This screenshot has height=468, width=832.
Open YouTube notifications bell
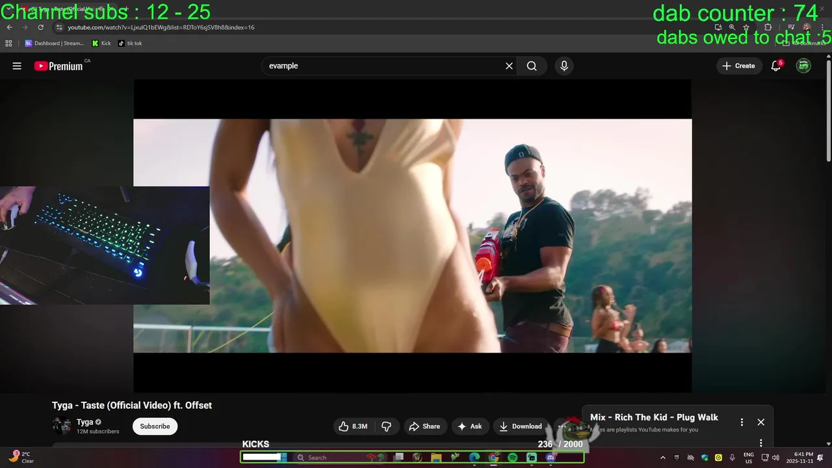point(775,66)
